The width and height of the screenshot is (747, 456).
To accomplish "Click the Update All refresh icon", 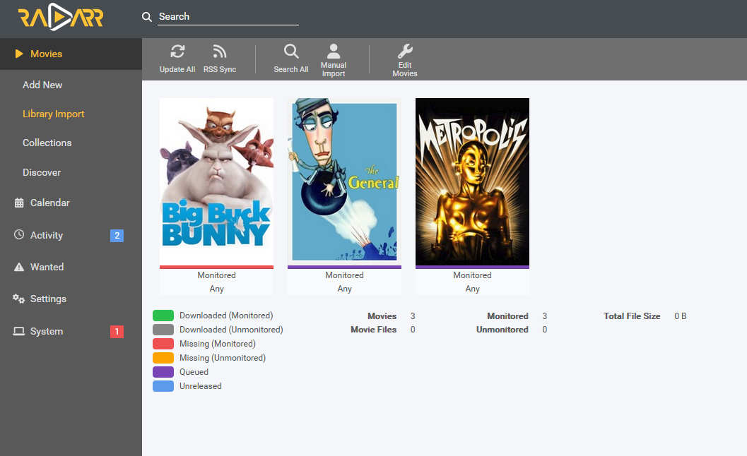I will pos(177,52).
